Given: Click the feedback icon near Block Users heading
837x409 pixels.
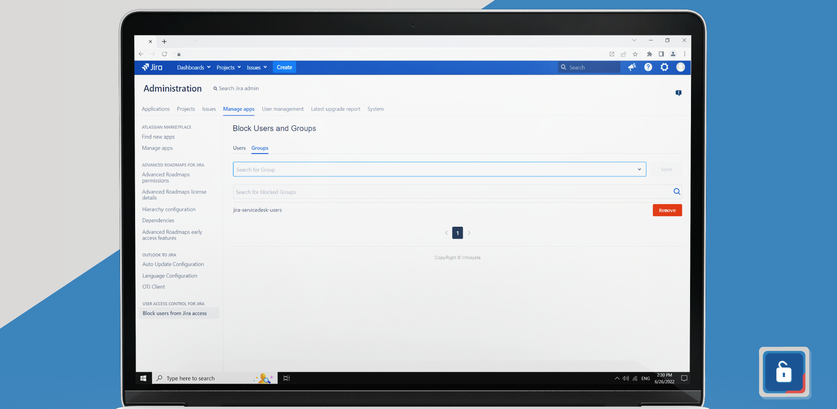Looking at the screenshot, I should (x=678, y=93).
